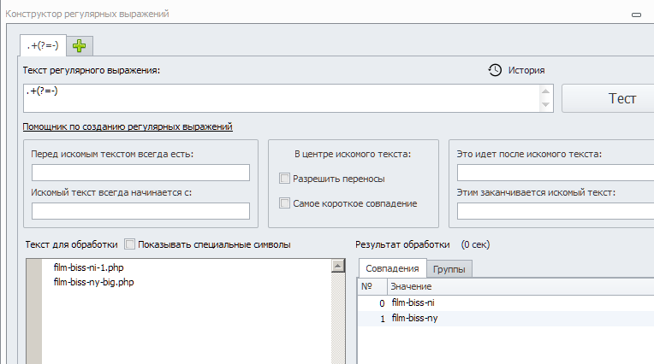Select the 'Совпадения' results tab
This screenshot has height=364, width=654.
click(390, 268)
